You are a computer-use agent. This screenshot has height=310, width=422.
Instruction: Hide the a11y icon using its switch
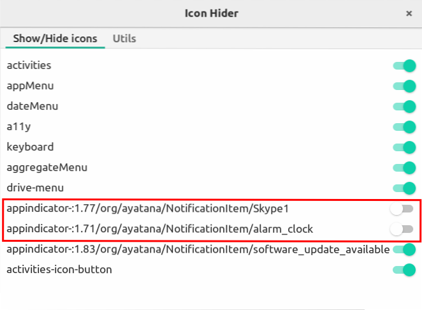(404, 126)
